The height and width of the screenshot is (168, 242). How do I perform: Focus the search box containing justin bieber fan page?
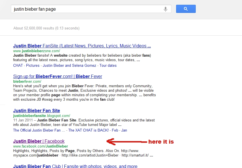coord(91,9)
